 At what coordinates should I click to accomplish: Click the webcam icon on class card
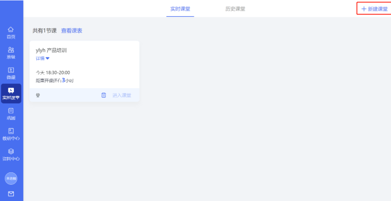click(x=38, y=95)
